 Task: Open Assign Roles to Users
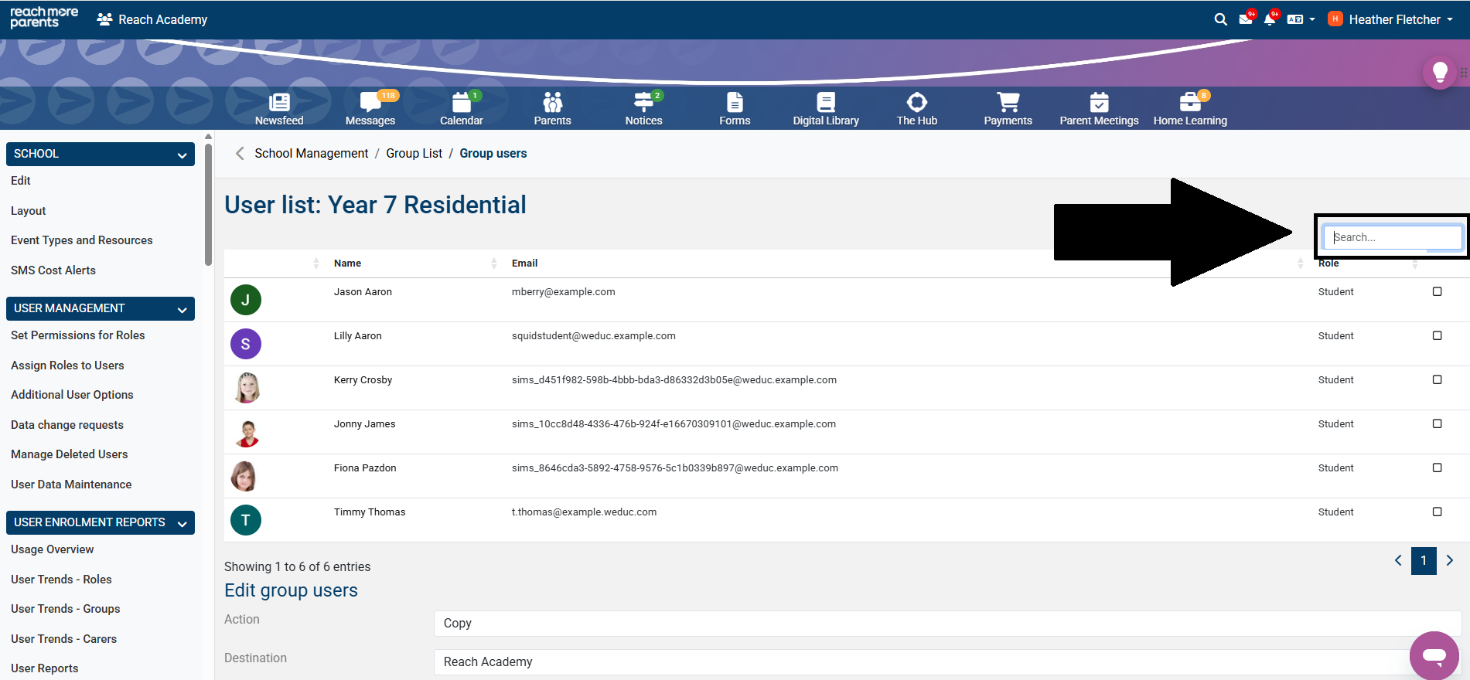[67, 365]
